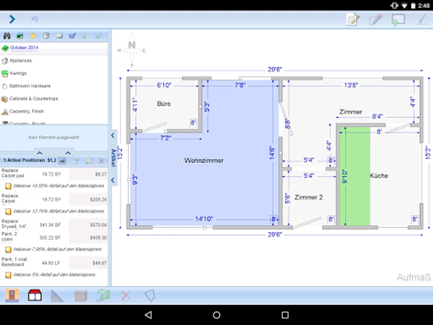
Task: Collapse side panel with arrow above Artikel
Action: pos(113,135)
